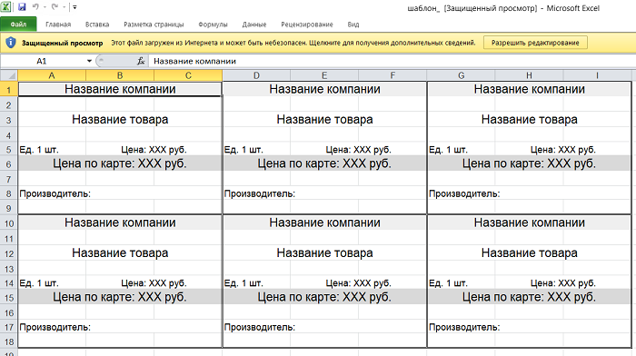Click the formula bar containing Название компании
Viewport: 636px width, 356px height.
click(x=392, y=61)
